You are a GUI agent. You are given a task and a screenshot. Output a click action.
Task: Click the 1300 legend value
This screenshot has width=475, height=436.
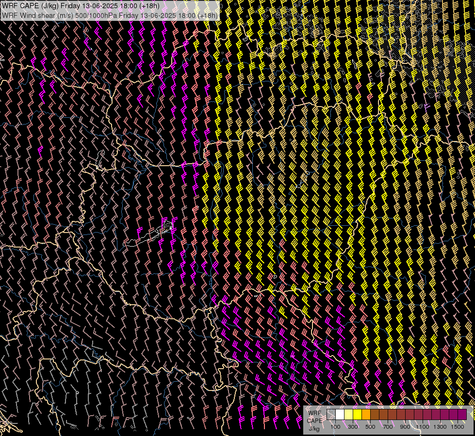440,427
